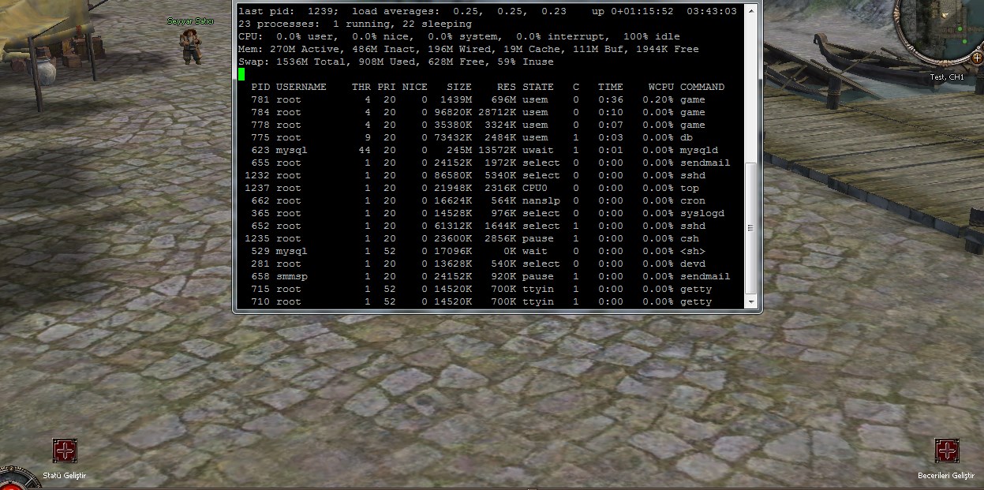
Task: Click the STATE column header
Action: pos(538,87)
